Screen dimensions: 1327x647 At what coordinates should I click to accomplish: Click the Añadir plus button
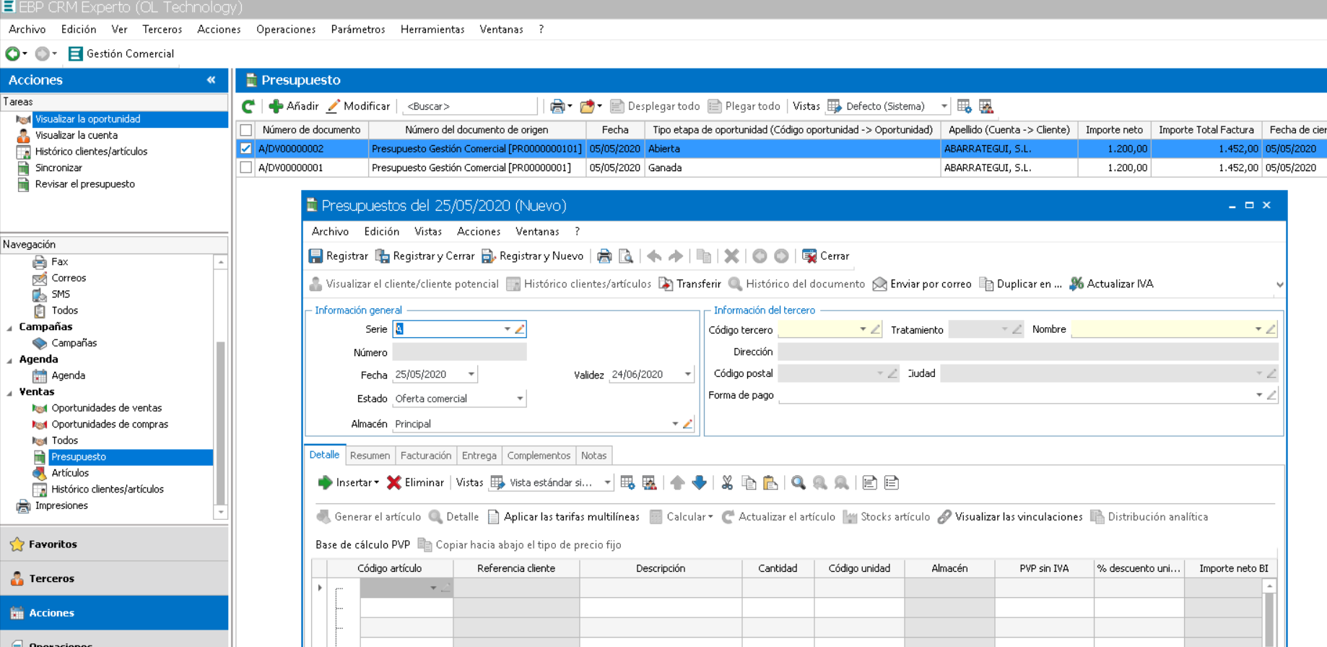pos(293,106)
